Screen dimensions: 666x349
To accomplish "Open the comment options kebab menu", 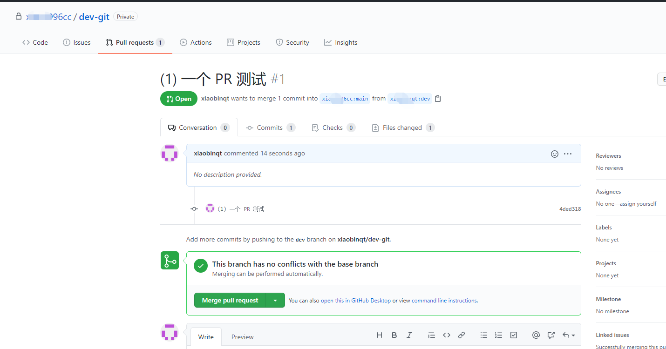I will tap(568, 154).
